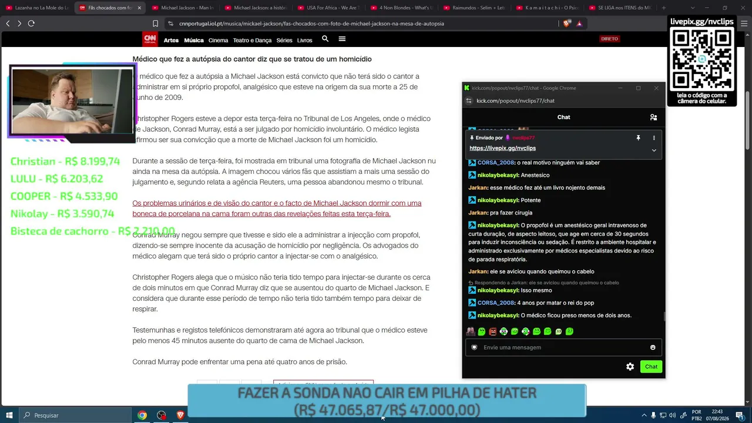Open the pinned livepix.gg/nvclips link
This screenshot has width=752, height=423.
coord(502,148)
